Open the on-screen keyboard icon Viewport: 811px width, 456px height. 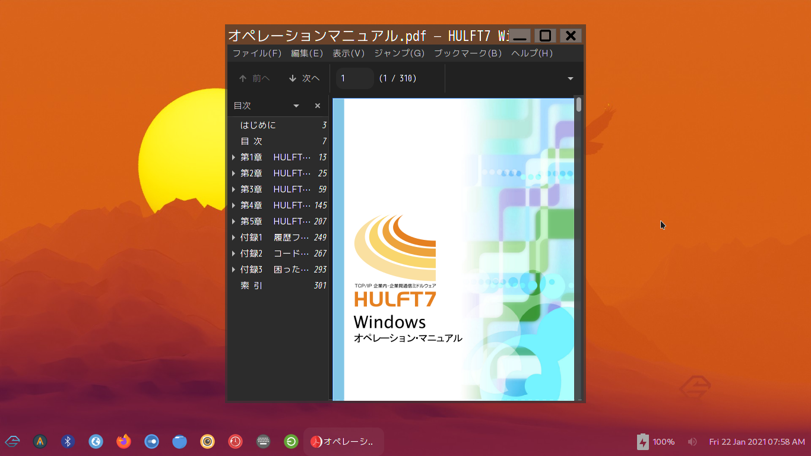click(x=263, y=441)
